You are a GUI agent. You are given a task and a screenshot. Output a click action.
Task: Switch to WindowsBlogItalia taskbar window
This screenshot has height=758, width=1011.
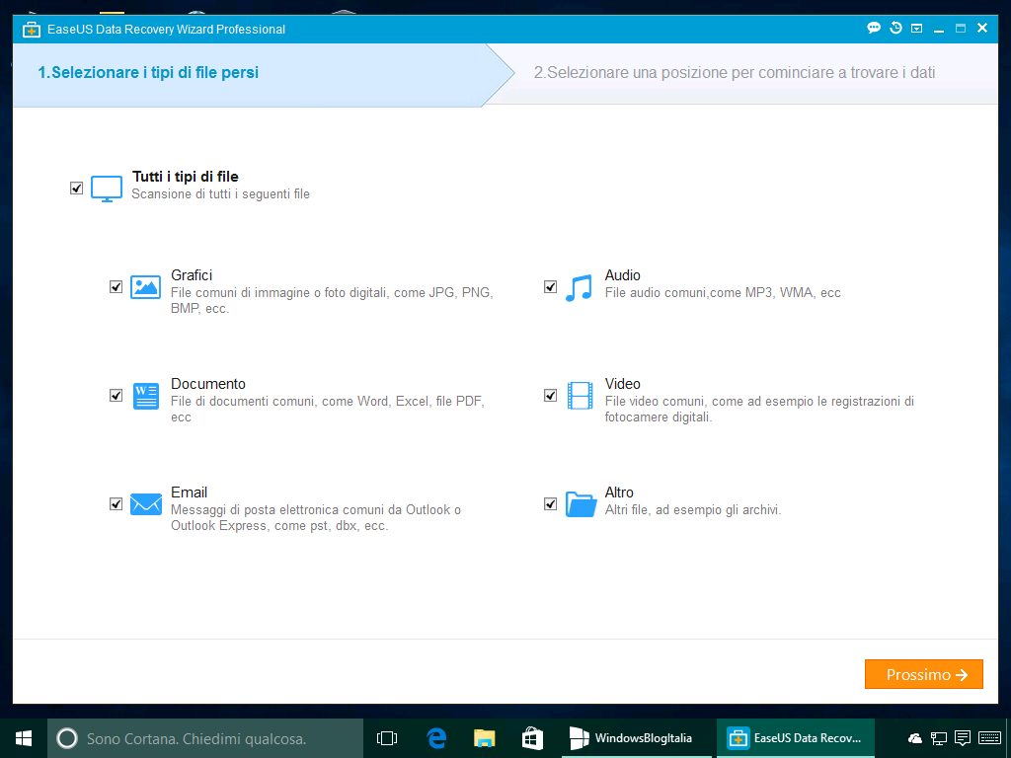click(x=639, y=738)
